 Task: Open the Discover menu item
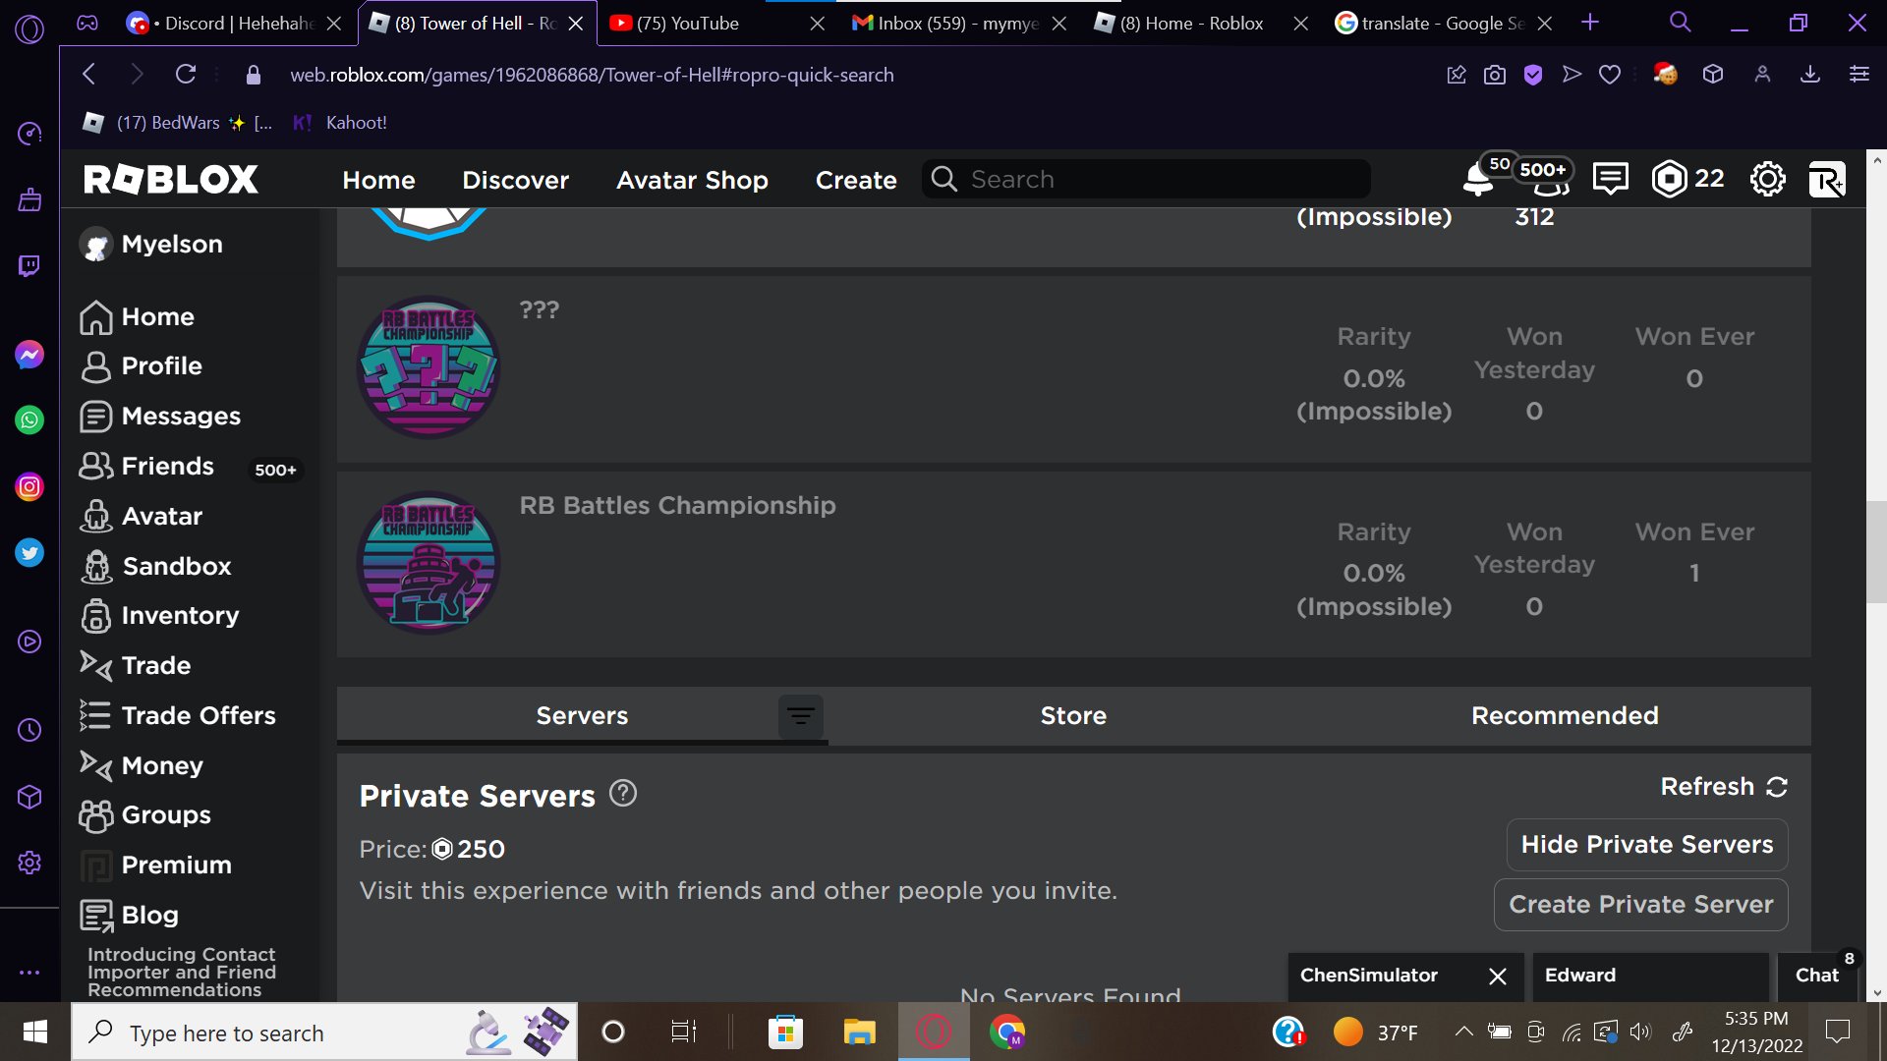pyautogui.click(x=515, y=180)
